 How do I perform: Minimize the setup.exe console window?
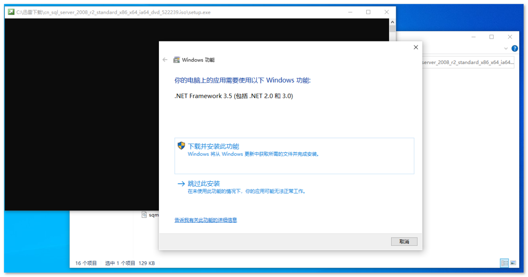tap(350, 12)
